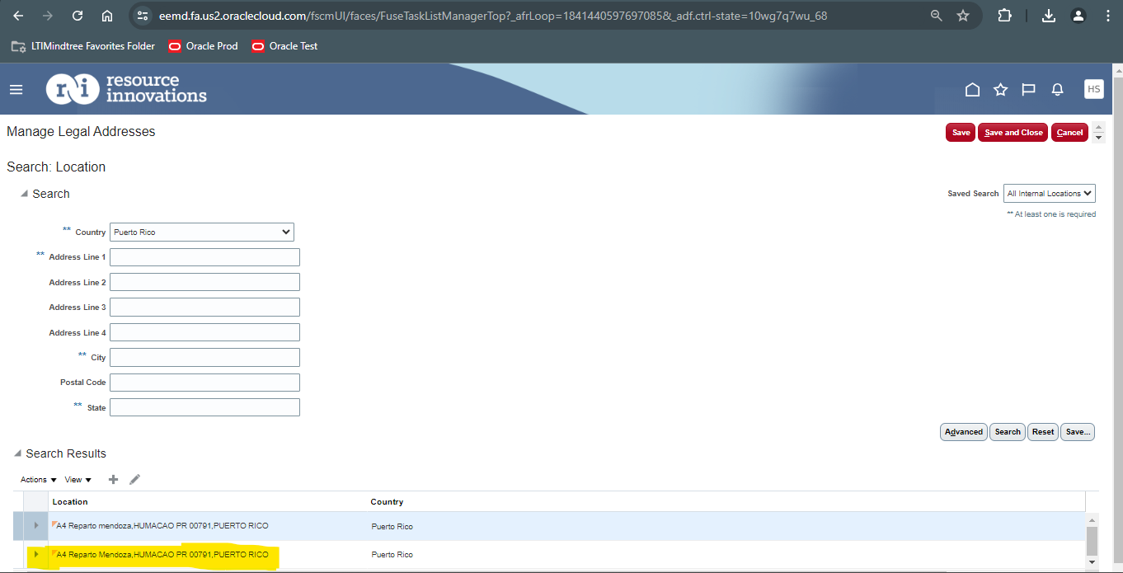Open the navigator hamburger menu
1123x573 pixels.
tap(16, 89)
